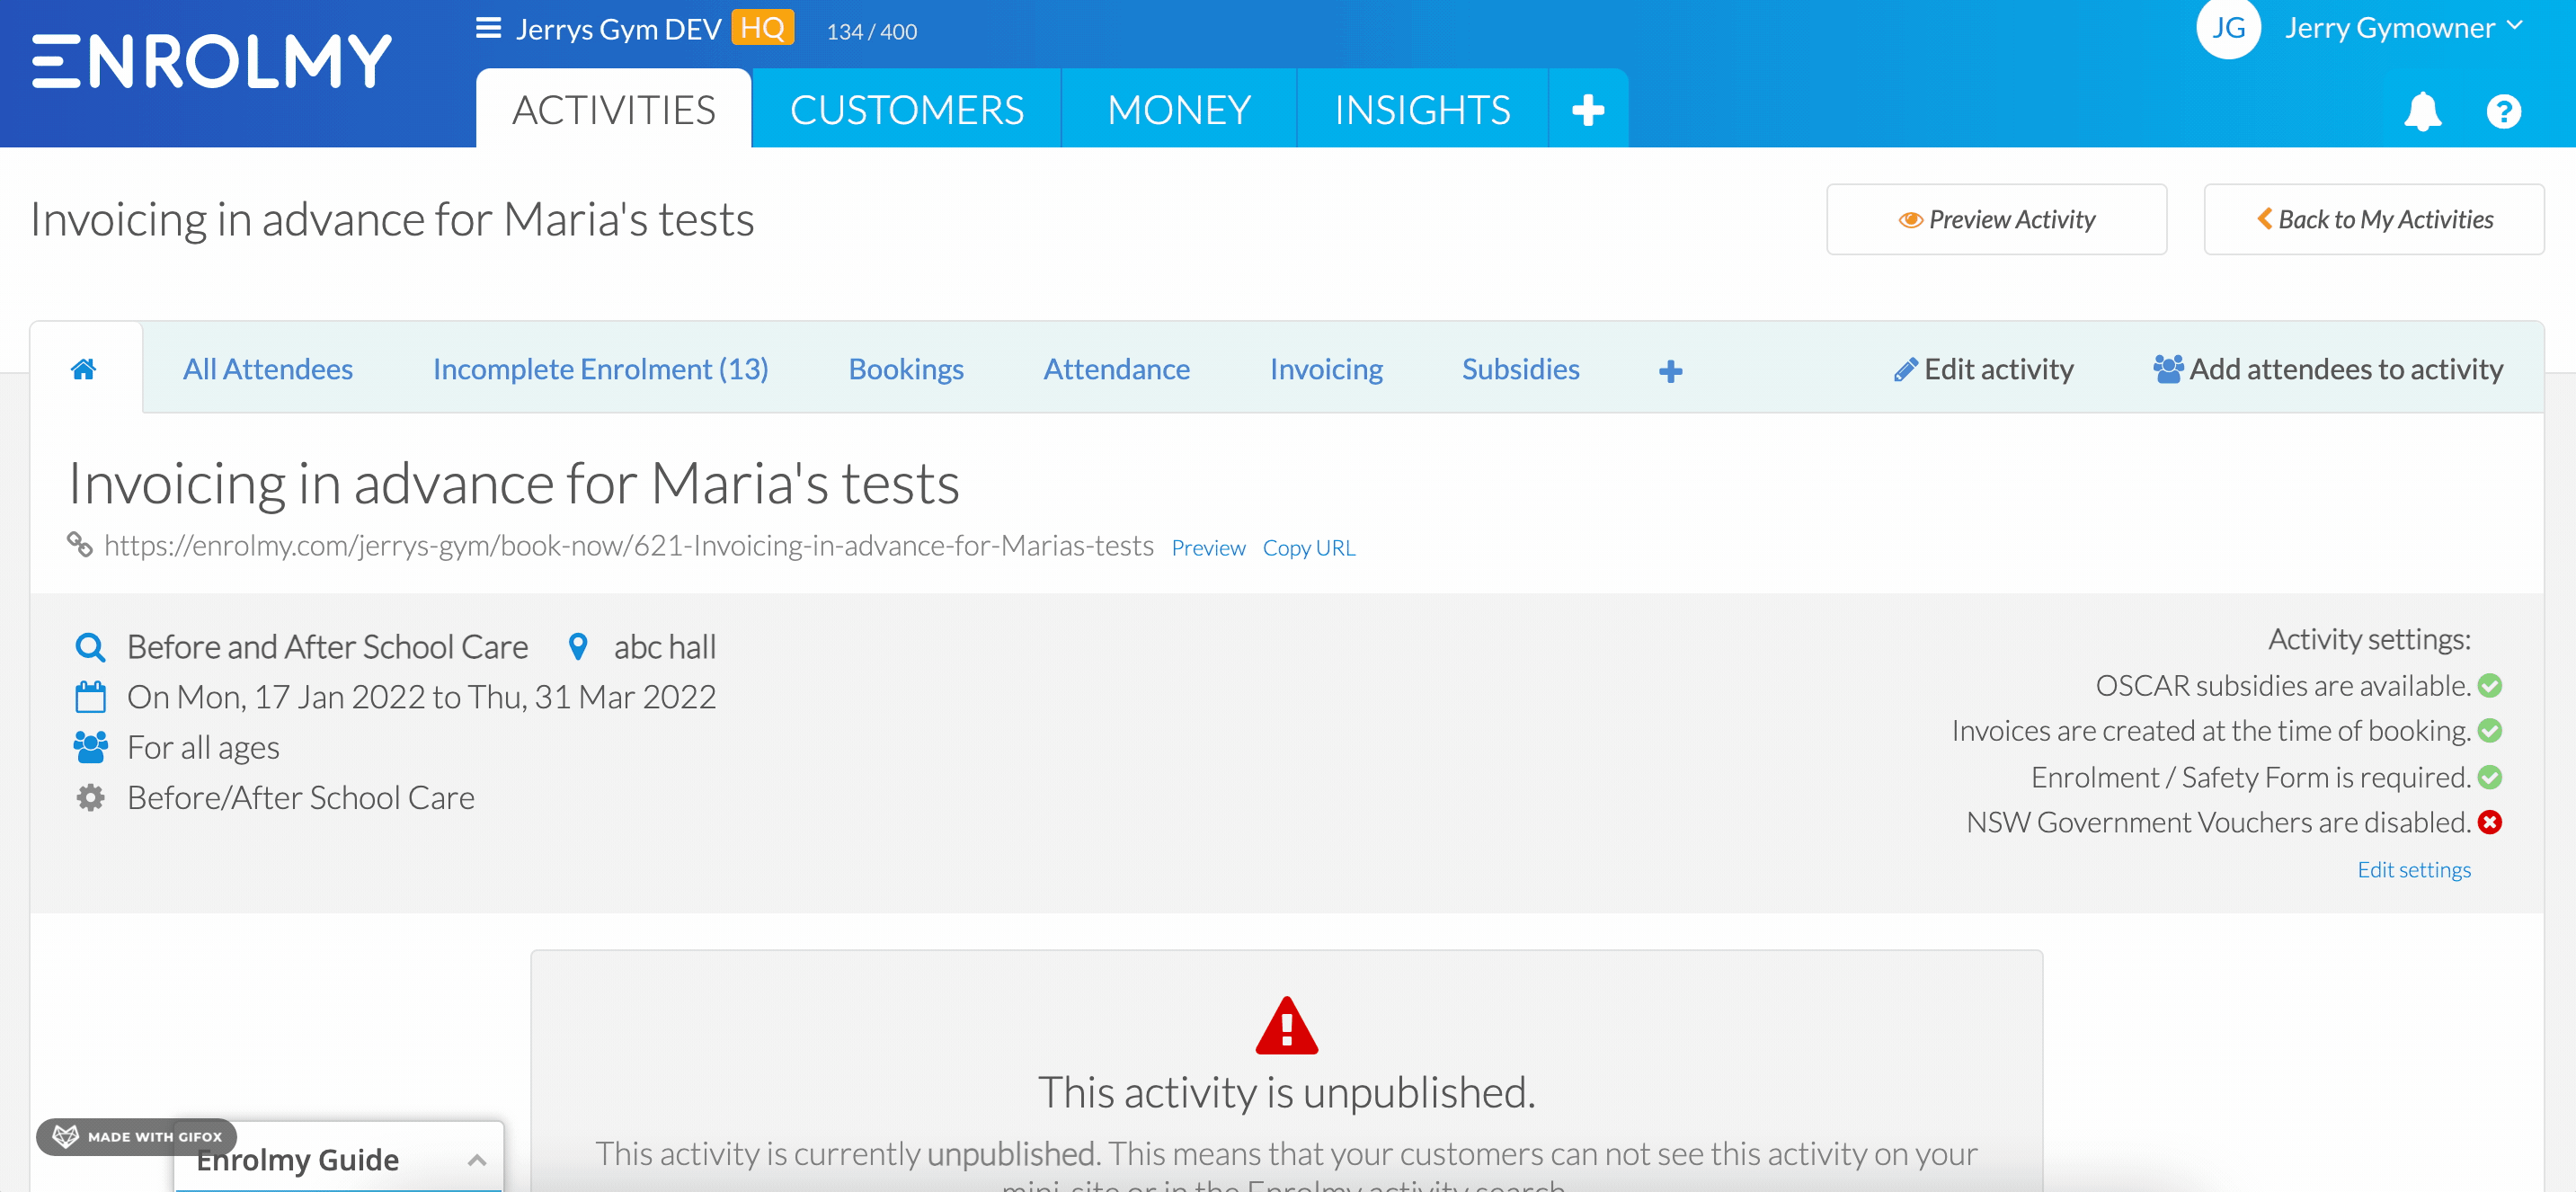Click the plus tab next to INSIGHTS
The height and width of the screenshot is (1192, 2576).
click(1588, 109)
